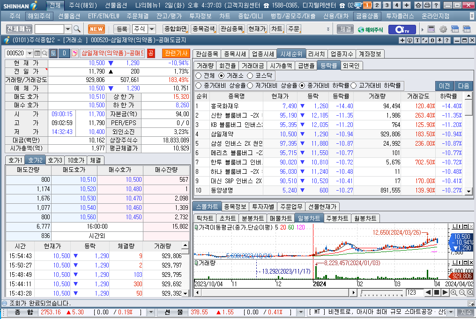Step the chart backward with left arrow

[x=428, y=293]
